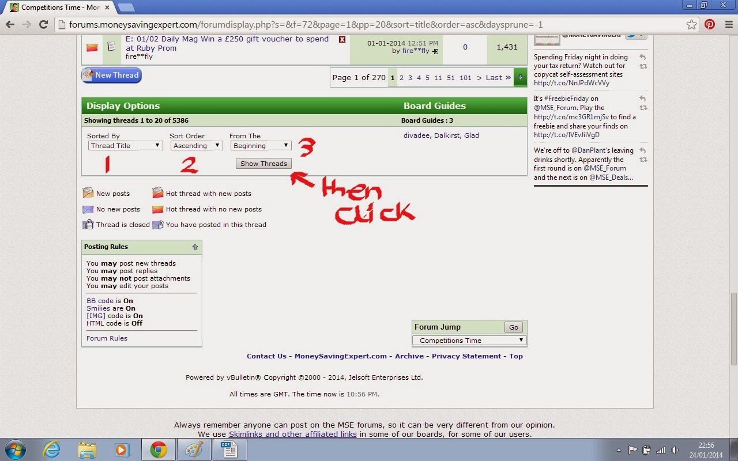Viewport: 738px width, 461px height.
Task: Open Windows Explorer from the taskbar
Action: coord(87,449)
